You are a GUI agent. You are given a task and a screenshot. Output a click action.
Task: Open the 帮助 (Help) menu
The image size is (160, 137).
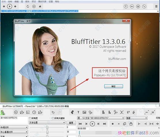[x=57, y=1]
